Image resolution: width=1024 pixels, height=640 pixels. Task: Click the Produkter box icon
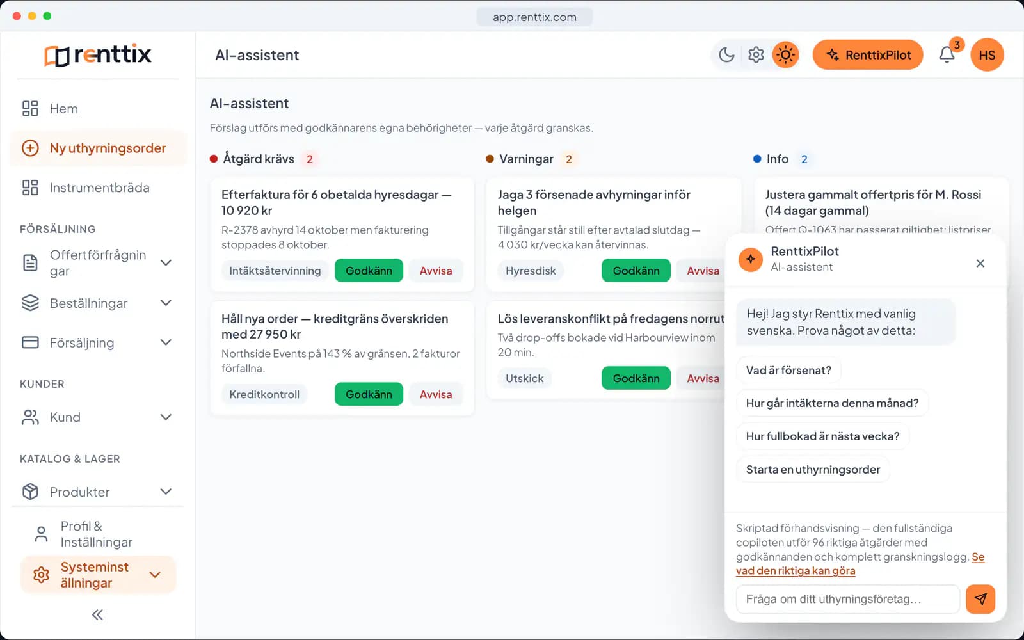click(30, 492)
